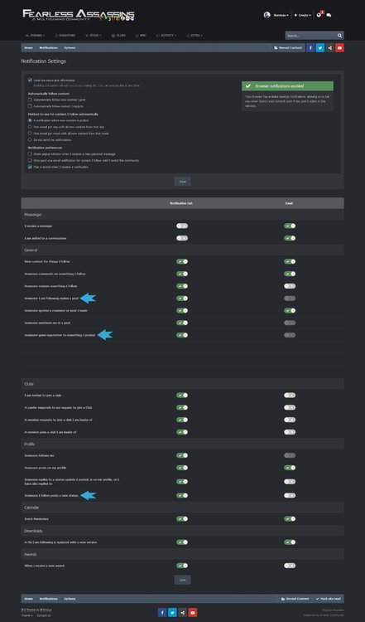
Task: Click the Save button below notification preferences
Action: pos(182,182)
